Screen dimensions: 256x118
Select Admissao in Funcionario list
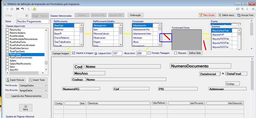pyautogui.click(x=142, y=38)
